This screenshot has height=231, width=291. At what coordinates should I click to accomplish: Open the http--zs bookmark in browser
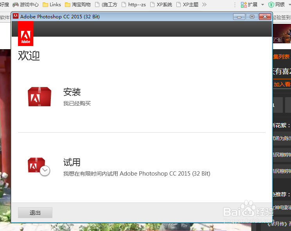[x=134, y=4]
